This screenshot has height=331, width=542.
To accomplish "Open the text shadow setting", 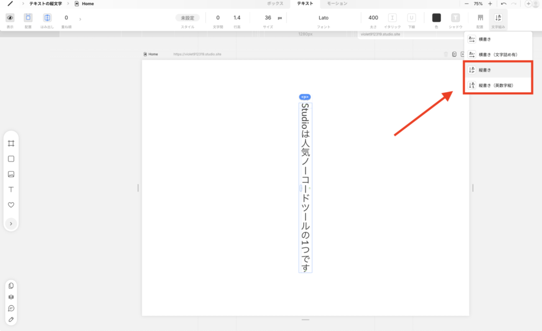I will pyautogui.click(x=455, y=17).
